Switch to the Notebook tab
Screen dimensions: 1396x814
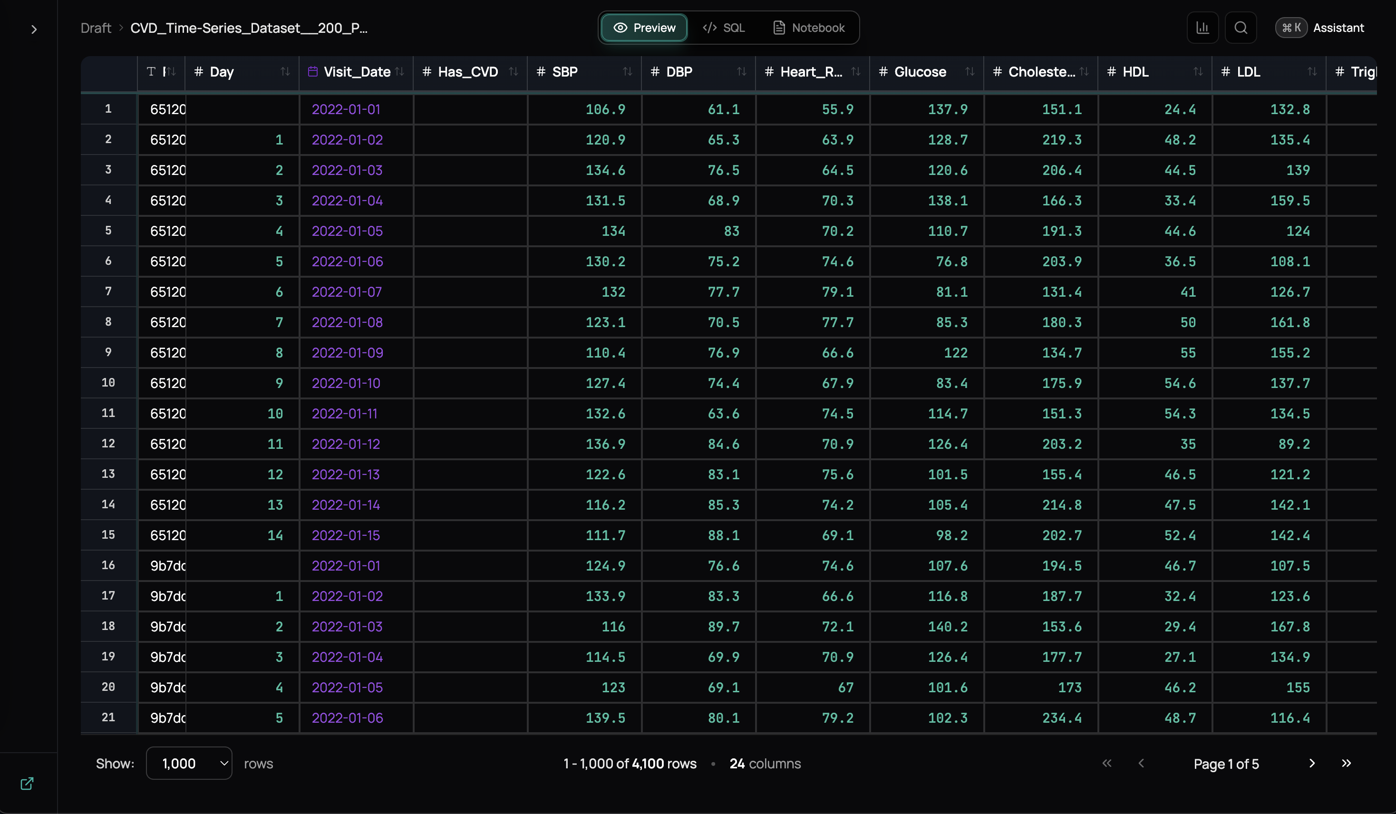coord(808,28)
